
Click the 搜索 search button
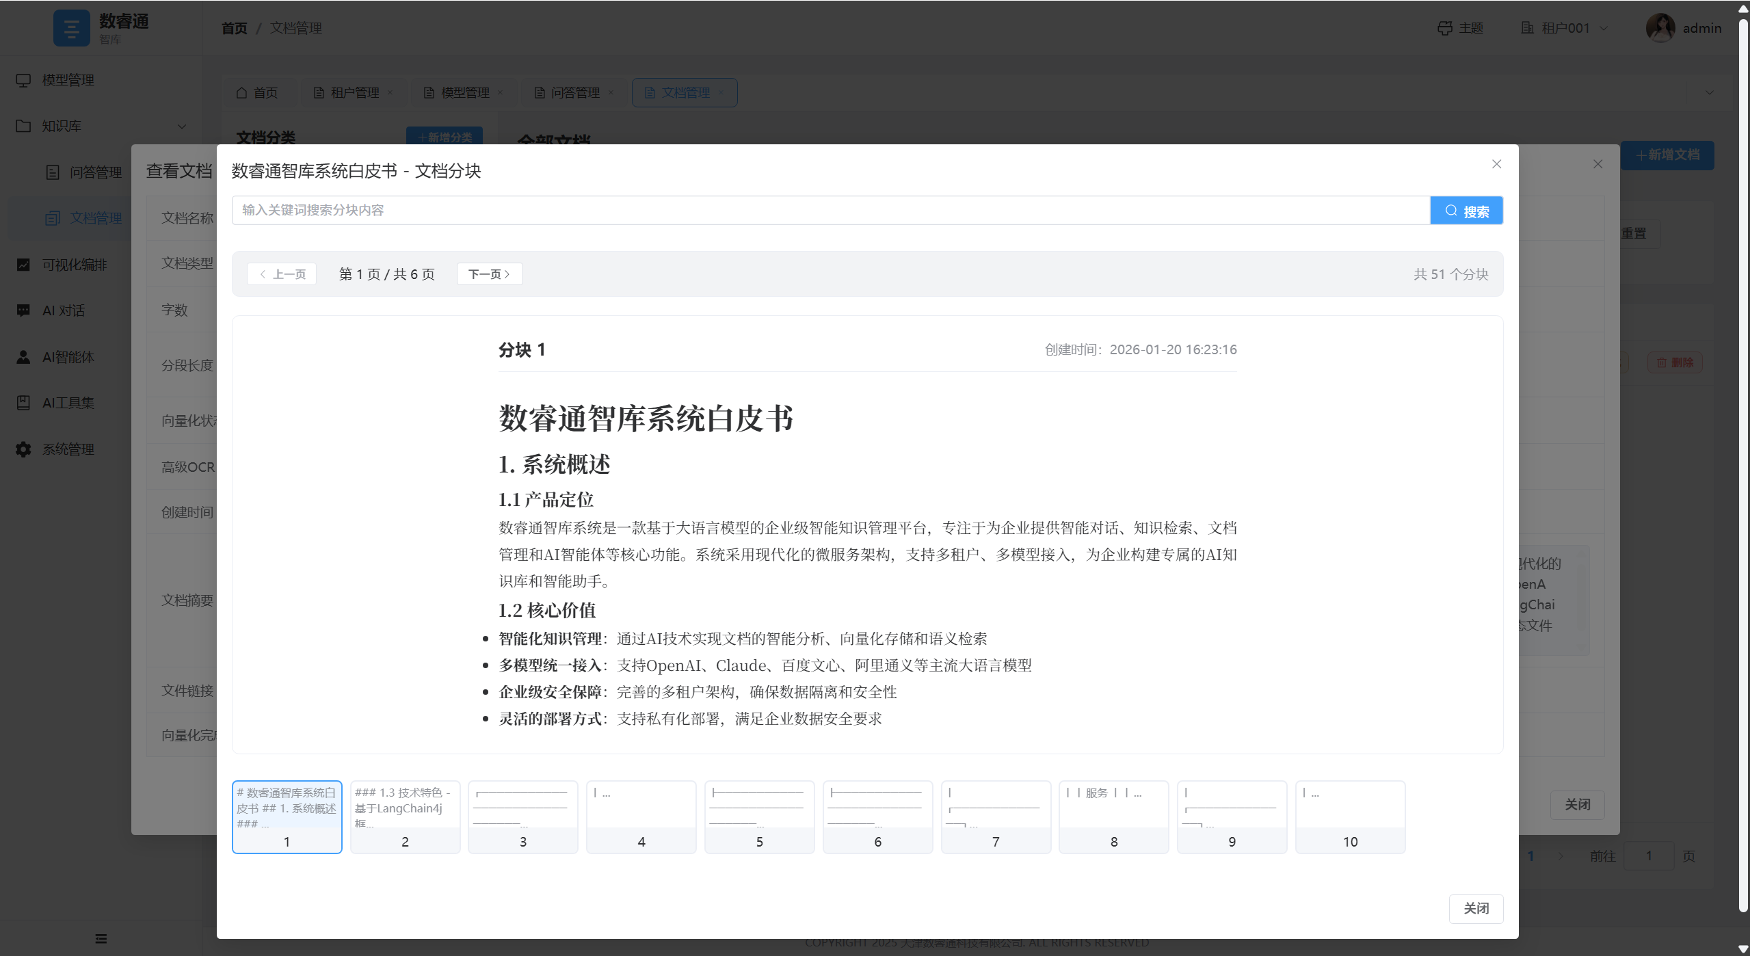(x=1466, y=210)
